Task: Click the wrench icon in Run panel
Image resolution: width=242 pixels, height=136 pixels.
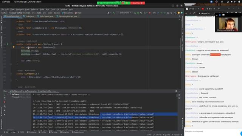Action: pyautogui.click(x=5, y=98)
